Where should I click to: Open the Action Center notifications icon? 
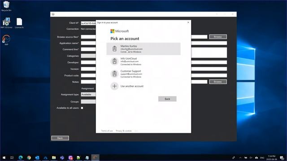[282, 157]
